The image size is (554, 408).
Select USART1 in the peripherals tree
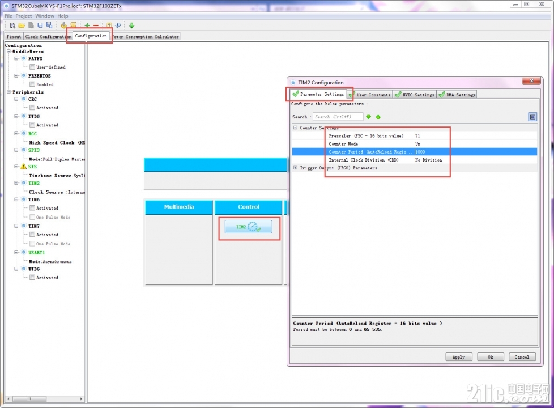(x=37, y=252)
